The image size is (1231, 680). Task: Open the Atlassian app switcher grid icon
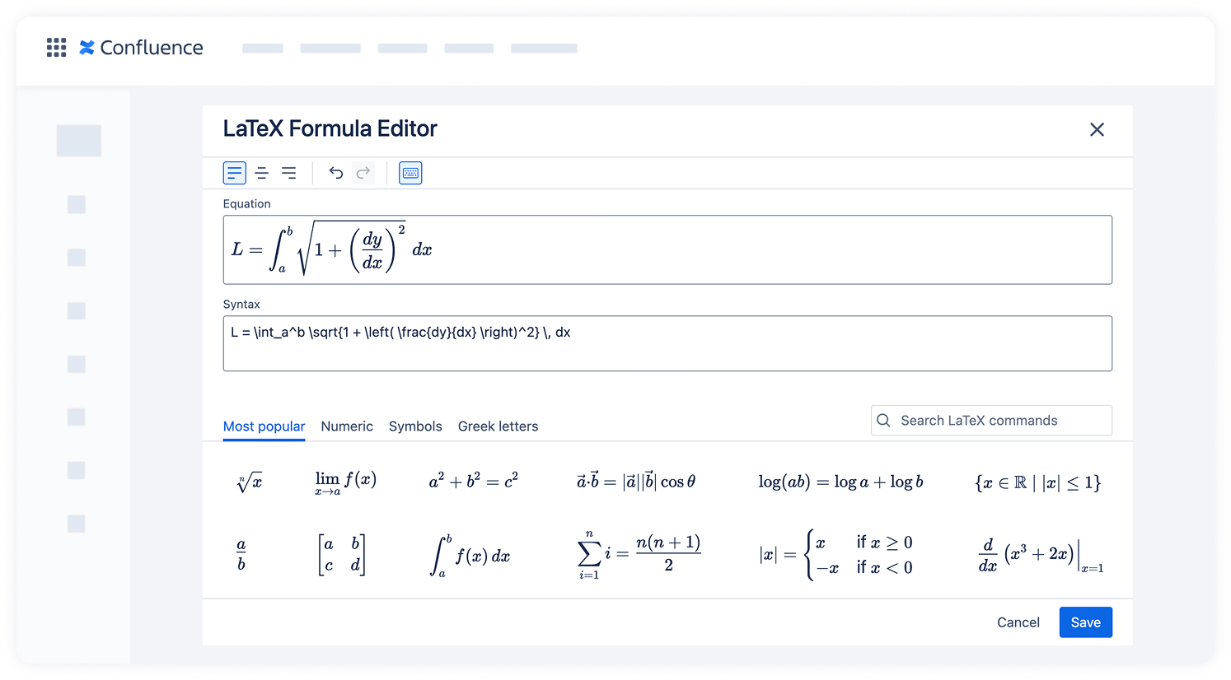[x=56, y=48]
